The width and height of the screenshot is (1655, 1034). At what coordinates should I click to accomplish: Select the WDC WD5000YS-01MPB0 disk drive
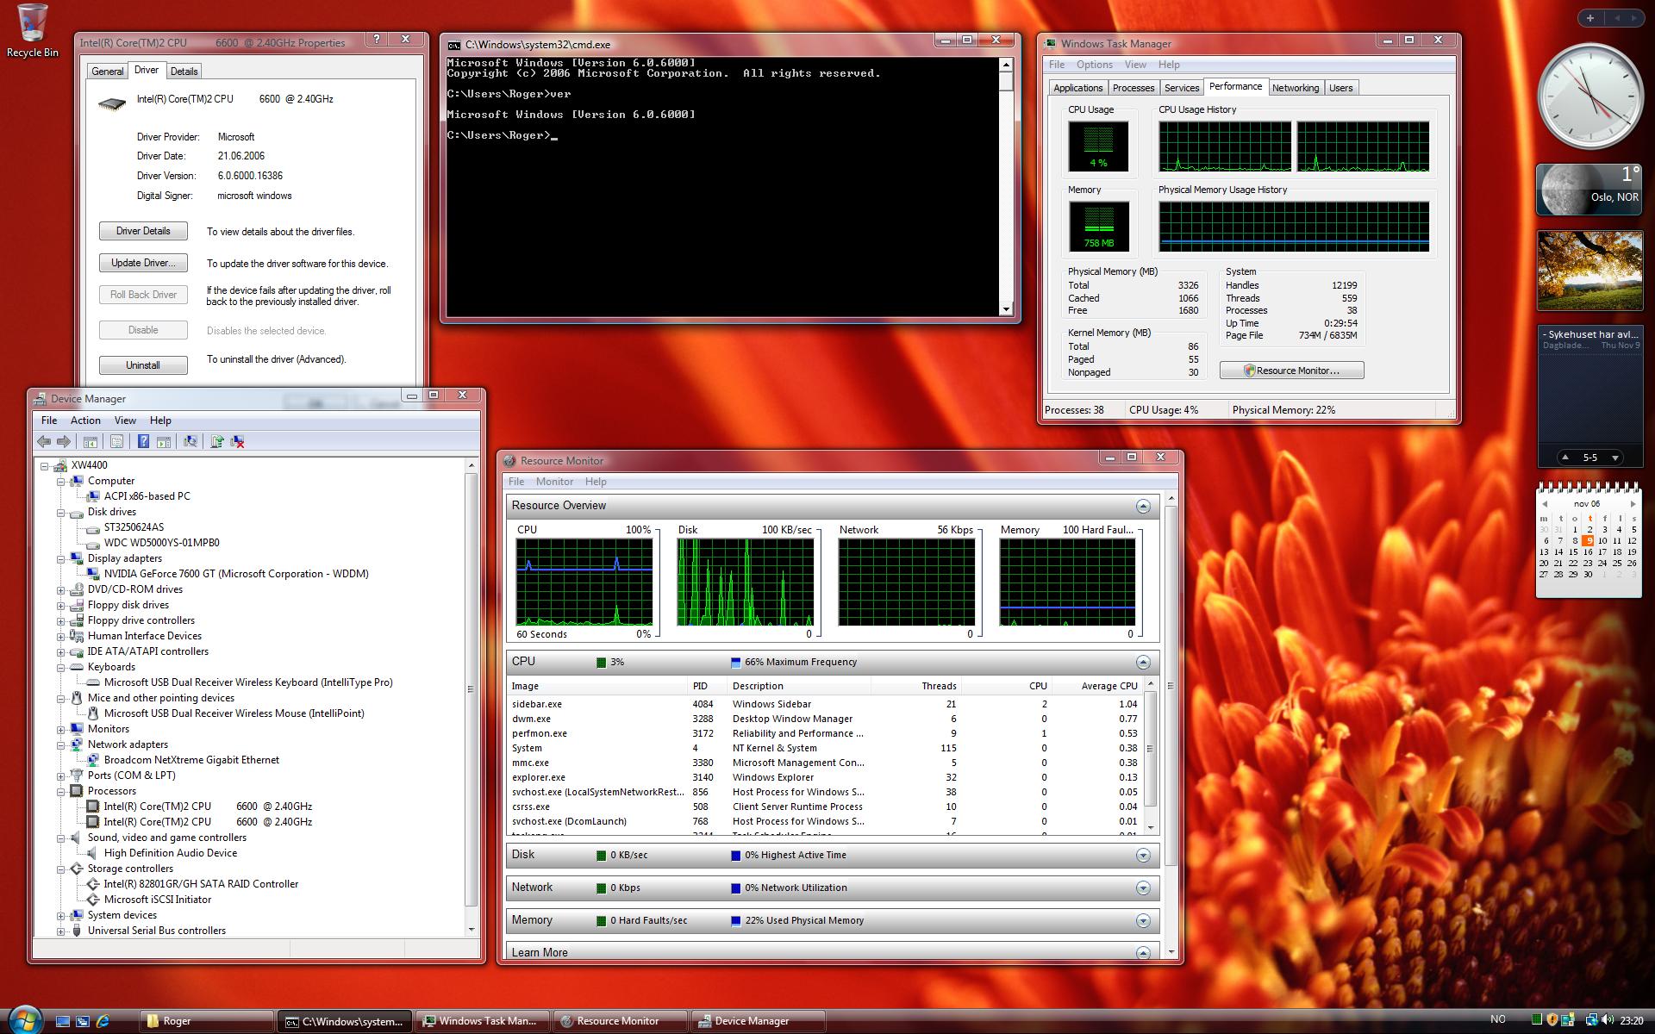click(x=161, y=543)
